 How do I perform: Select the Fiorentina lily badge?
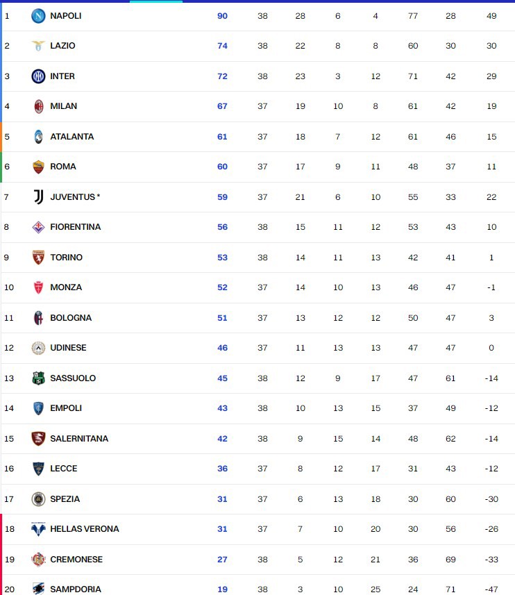tap(38, 227)
